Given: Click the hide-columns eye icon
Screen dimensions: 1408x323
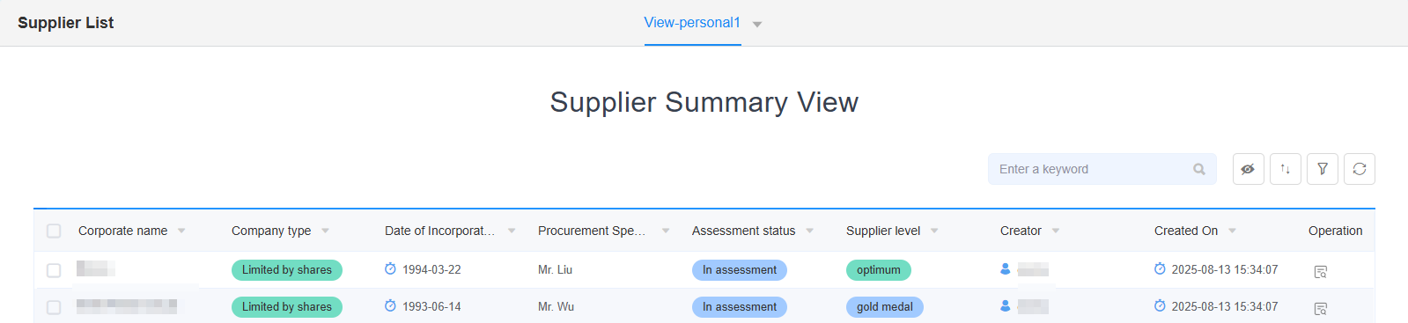Looking at the screenshot, I should 1248,169.
